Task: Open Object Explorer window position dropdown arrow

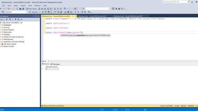Action: pos(34,16)
